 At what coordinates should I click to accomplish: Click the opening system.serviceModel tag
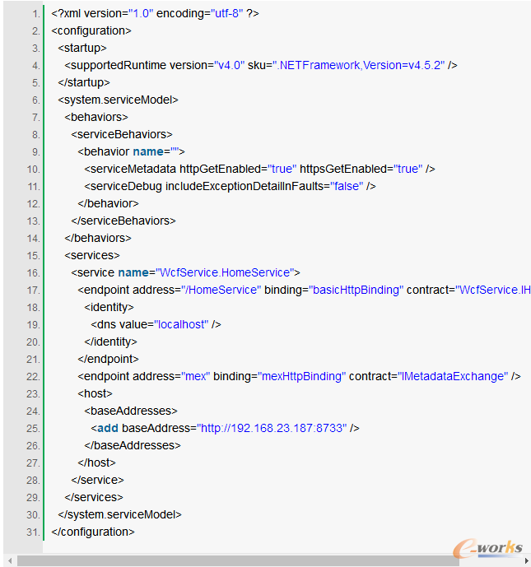click(119, 100)
